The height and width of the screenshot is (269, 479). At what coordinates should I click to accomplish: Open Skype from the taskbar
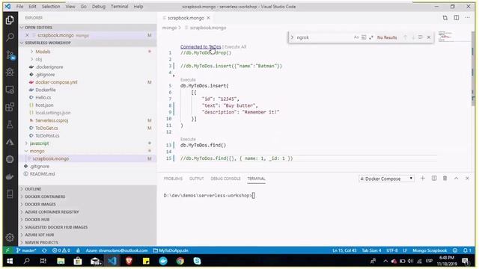[197, 261]
